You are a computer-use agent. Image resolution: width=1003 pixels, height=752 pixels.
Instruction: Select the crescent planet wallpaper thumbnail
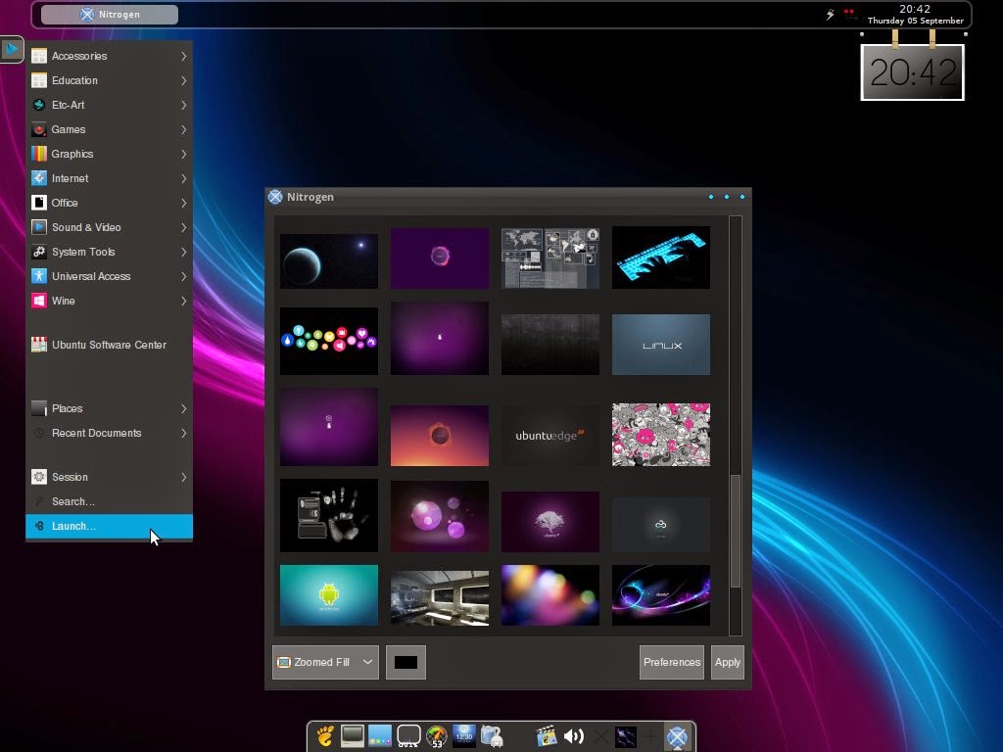coord(329,260)
